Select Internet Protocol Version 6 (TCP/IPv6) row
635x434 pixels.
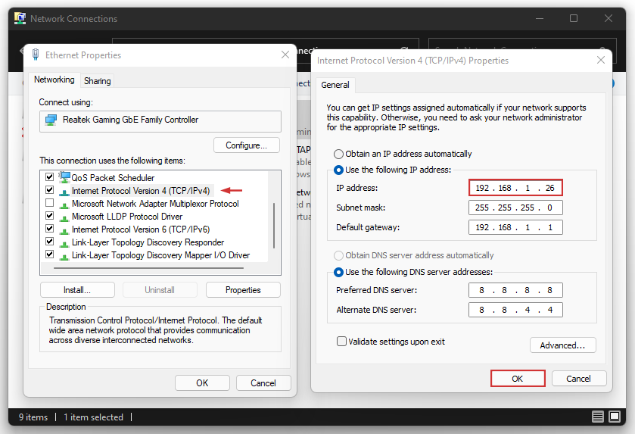point(141,229)
